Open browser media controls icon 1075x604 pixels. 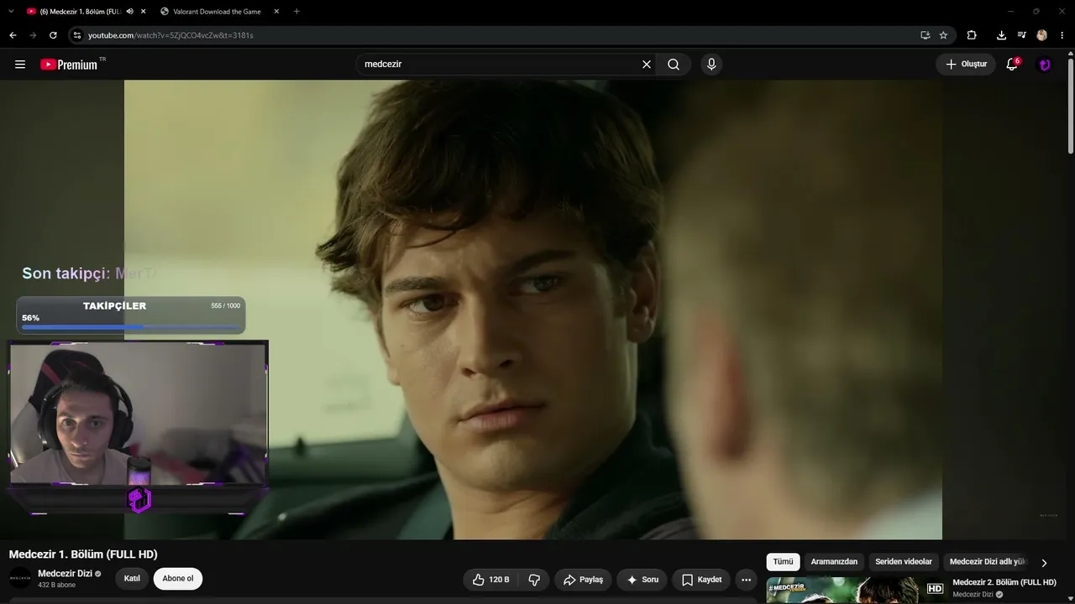(x=1021, y=35)
